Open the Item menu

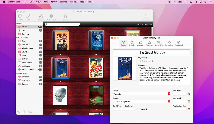[46, 2]
